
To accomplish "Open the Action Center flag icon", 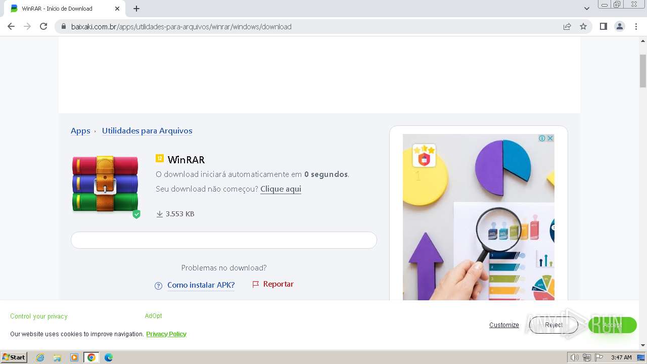I will pyautogui.click(x=599, y=357).
